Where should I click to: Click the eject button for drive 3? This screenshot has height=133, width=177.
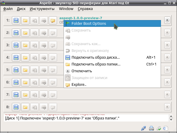(167, 45)
